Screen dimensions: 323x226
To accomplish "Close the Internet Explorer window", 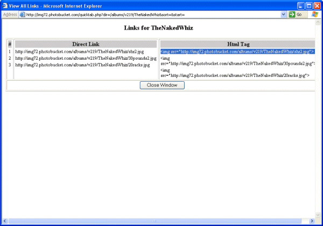I will point(317,6).
